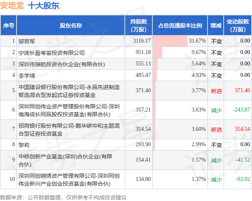This screenshot has width=252, height=201.
Task: Click the 十大股东 heading
Action: [x=44, y=6]
